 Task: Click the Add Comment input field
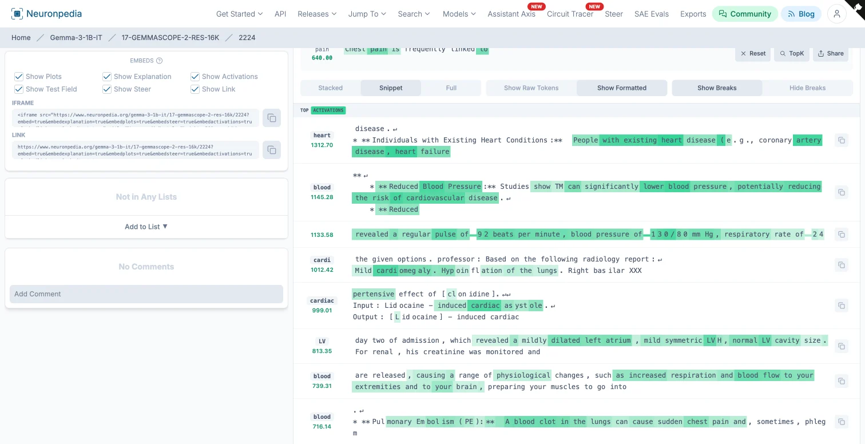pos(146,294)
